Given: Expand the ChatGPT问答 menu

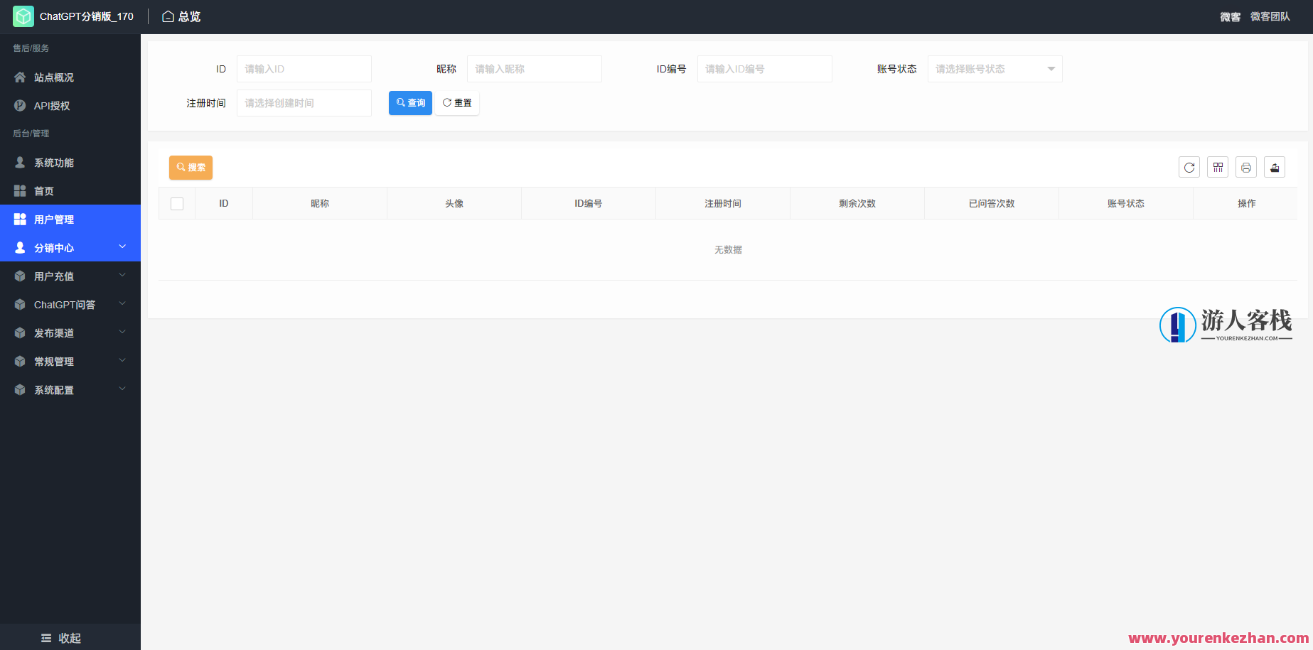Looking at the screenshot, I should click(64, 304).
